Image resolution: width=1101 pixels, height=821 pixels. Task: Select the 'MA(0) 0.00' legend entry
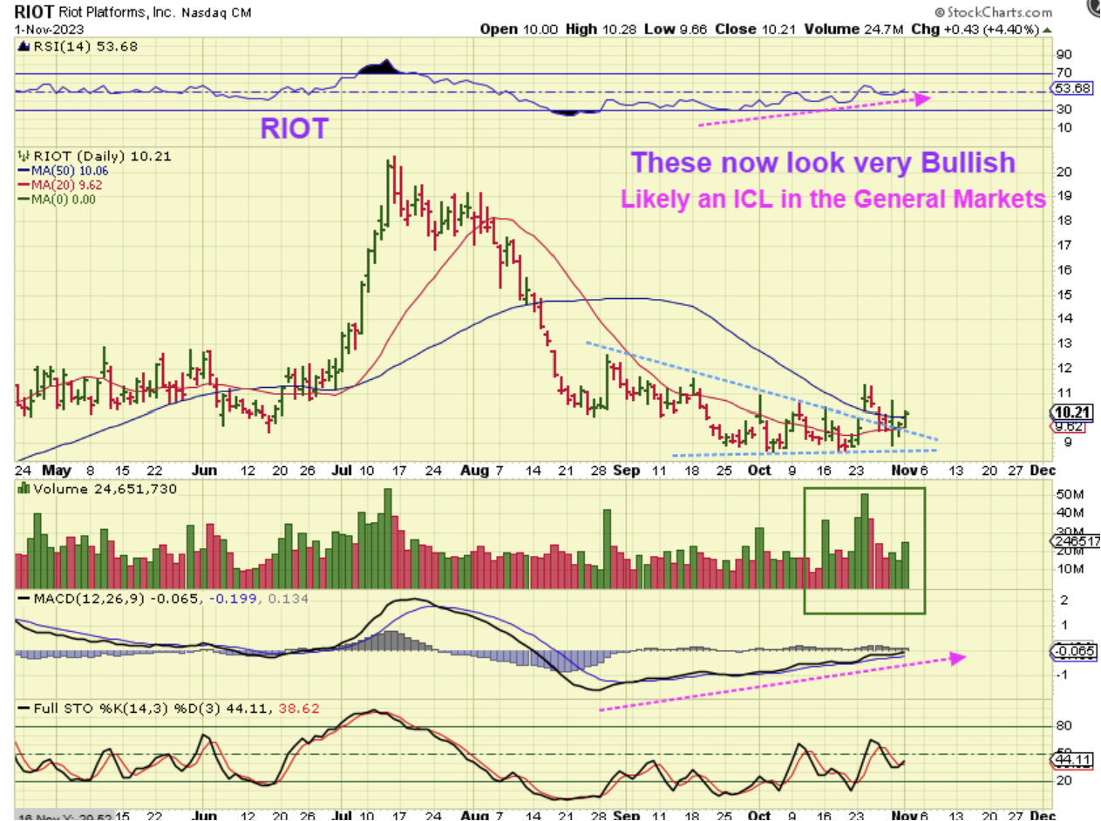click(58, 199)
